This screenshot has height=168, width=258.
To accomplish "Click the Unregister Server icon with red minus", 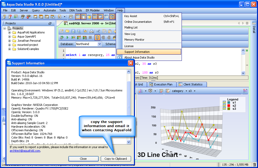I will point(10,17).
